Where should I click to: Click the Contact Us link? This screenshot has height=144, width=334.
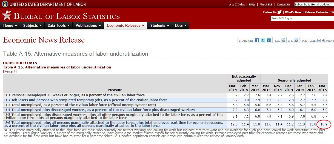click(284, 4)
